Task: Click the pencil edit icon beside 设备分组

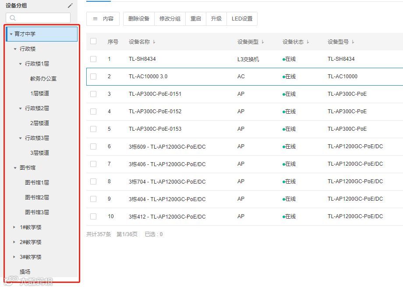Action: click(x=70, y=5)
